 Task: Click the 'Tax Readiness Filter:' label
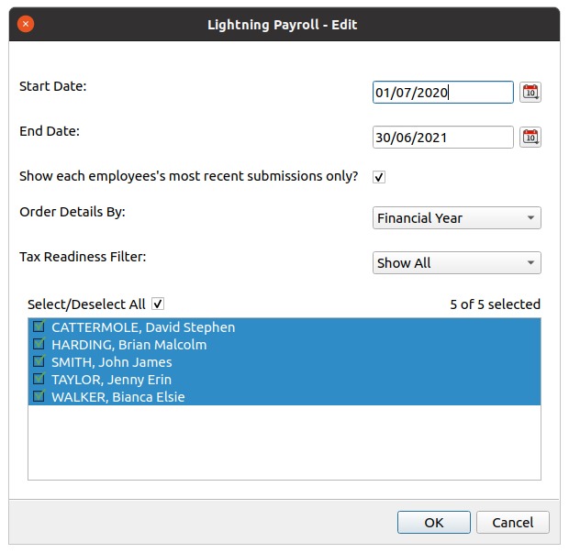83,257
